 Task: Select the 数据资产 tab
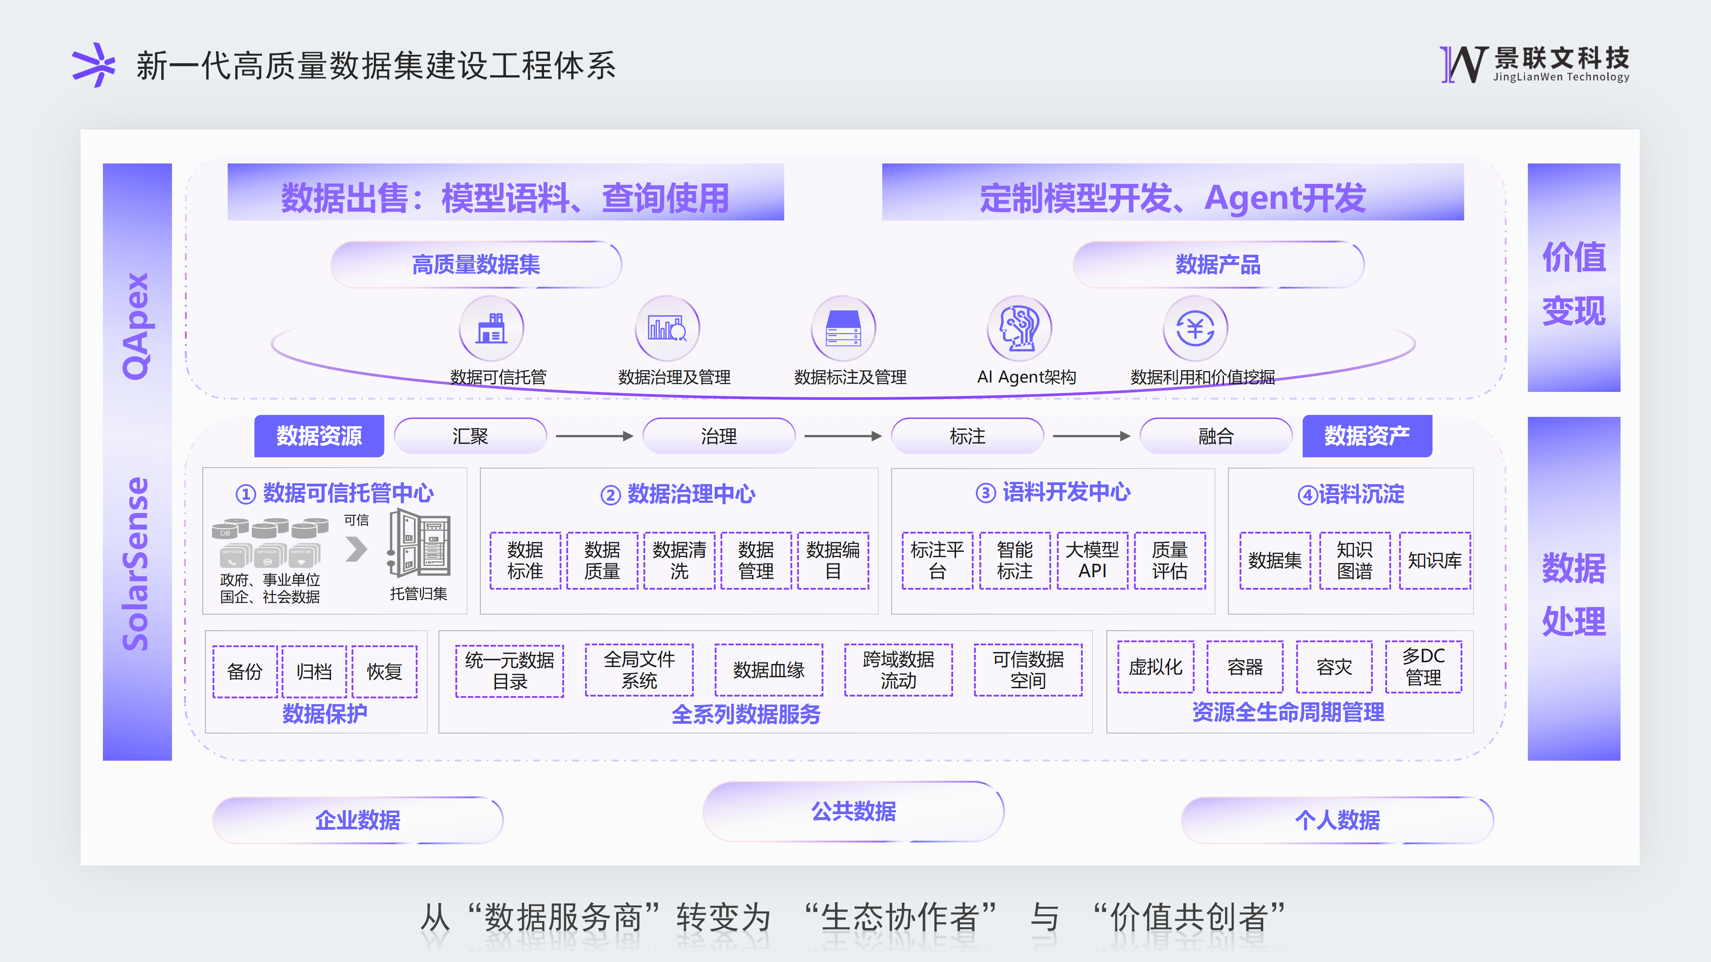pyautogui.click(x=1367, y=436)
